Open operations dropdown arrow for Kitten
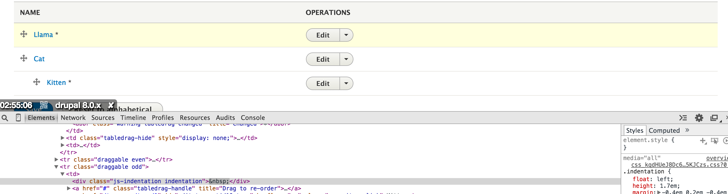The height and width of the screenshot is (194, 728). coord(346,83)
